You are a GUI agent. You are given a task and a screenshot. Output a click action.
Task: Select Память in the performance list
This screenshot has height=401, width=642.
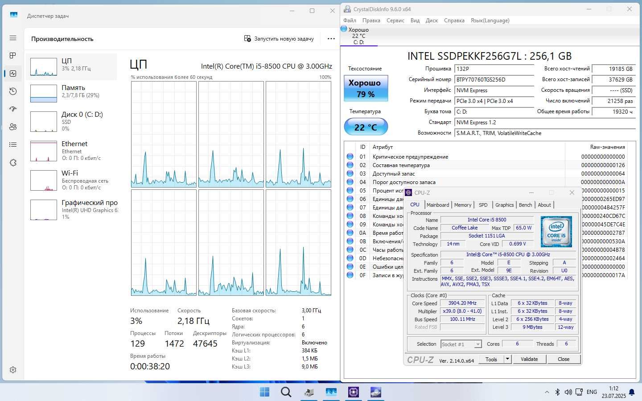click(71, 93)
